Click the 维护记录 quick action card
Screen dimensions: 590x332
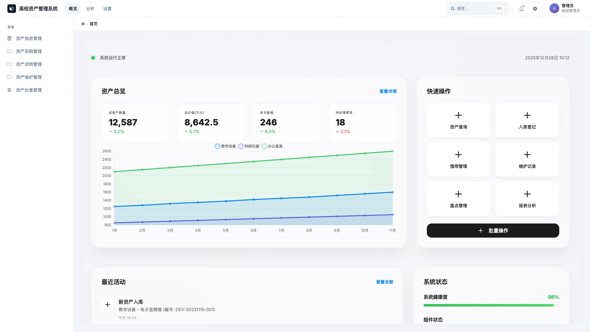527,160
